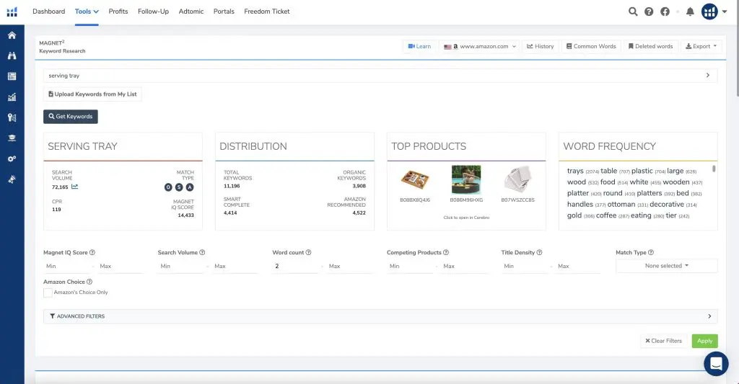The height and width of the screenshot is (384, 739).
Task: Click the Get Keywords button
Action: 70,117
